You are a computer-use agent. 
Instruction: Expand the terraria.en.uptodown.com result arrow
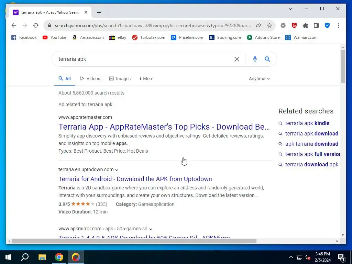pyautogui.click(x=117, y=170)
